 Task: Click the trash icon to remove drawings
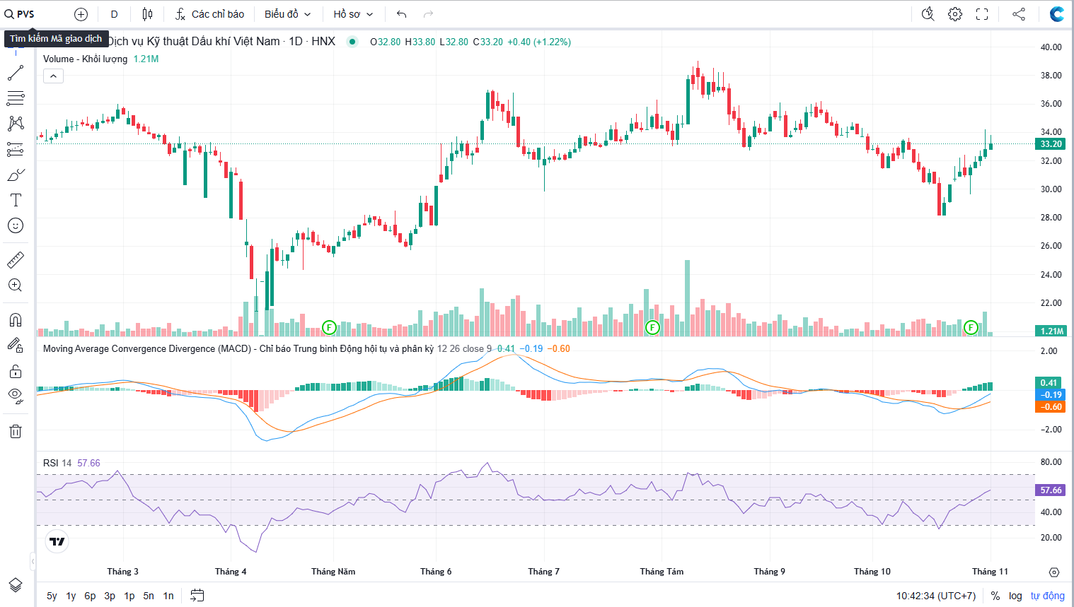pos(16,431)
